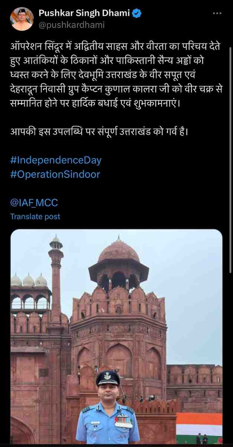Click the tall minaret on the left
The width and height of the screenshot is (233, 447).
point(56,282)
